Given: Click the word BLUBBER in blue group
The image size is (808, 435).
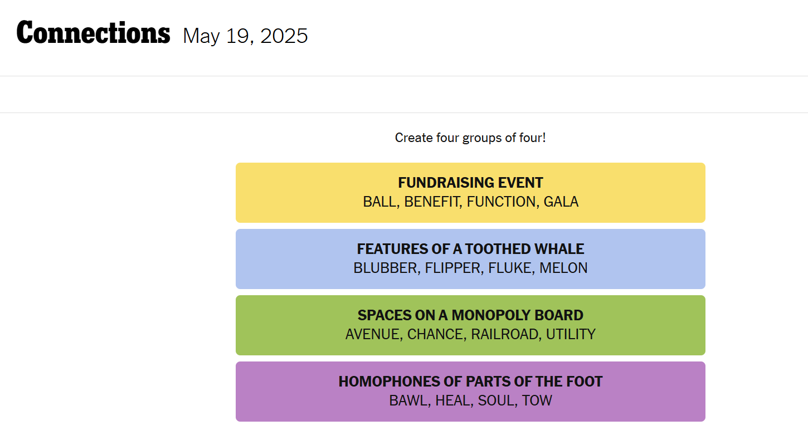Looking at the screenshot, I should [x=385, y=268].
